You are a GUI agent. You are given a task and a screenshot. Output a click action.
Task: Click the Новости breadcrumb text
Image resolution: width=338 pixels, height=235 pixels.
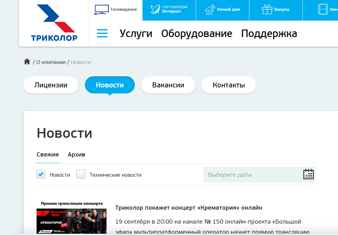81,62
